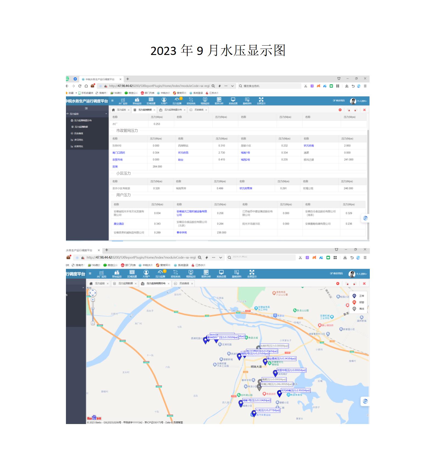Screen dimensions: 436x468
Task: Open 巡检系统 module in the data table window
Action: click(x=191, y=101)
